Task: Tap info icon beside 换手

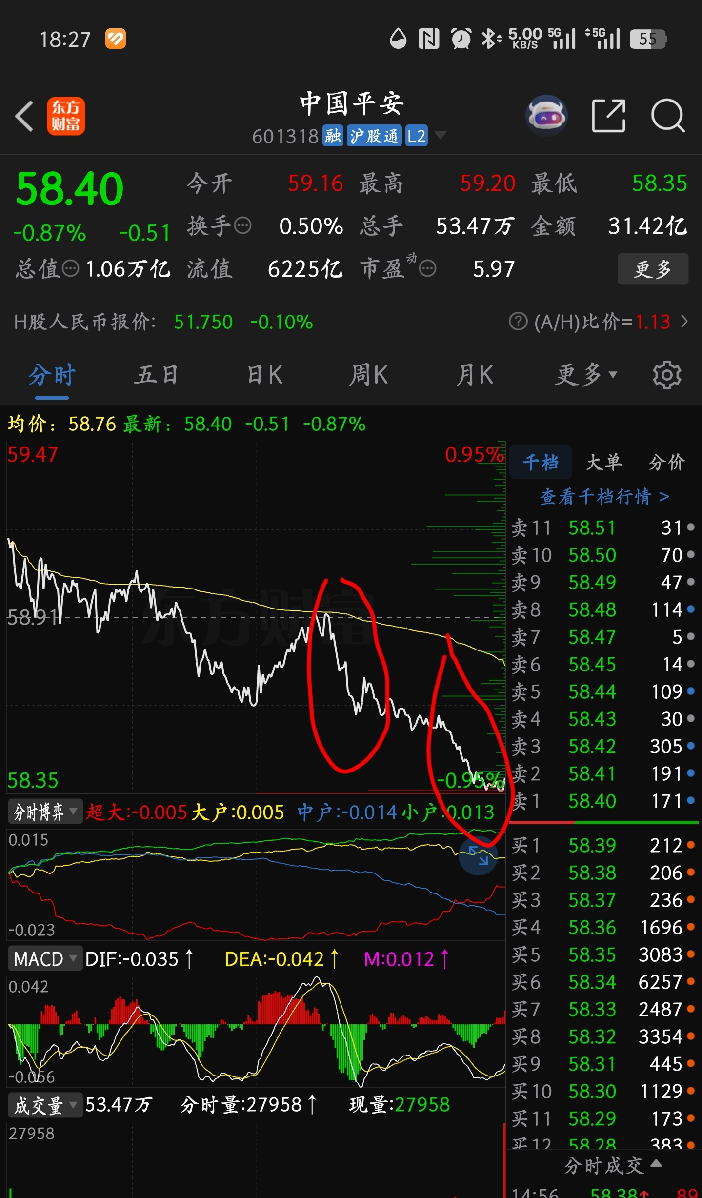Action: (242, 225)
